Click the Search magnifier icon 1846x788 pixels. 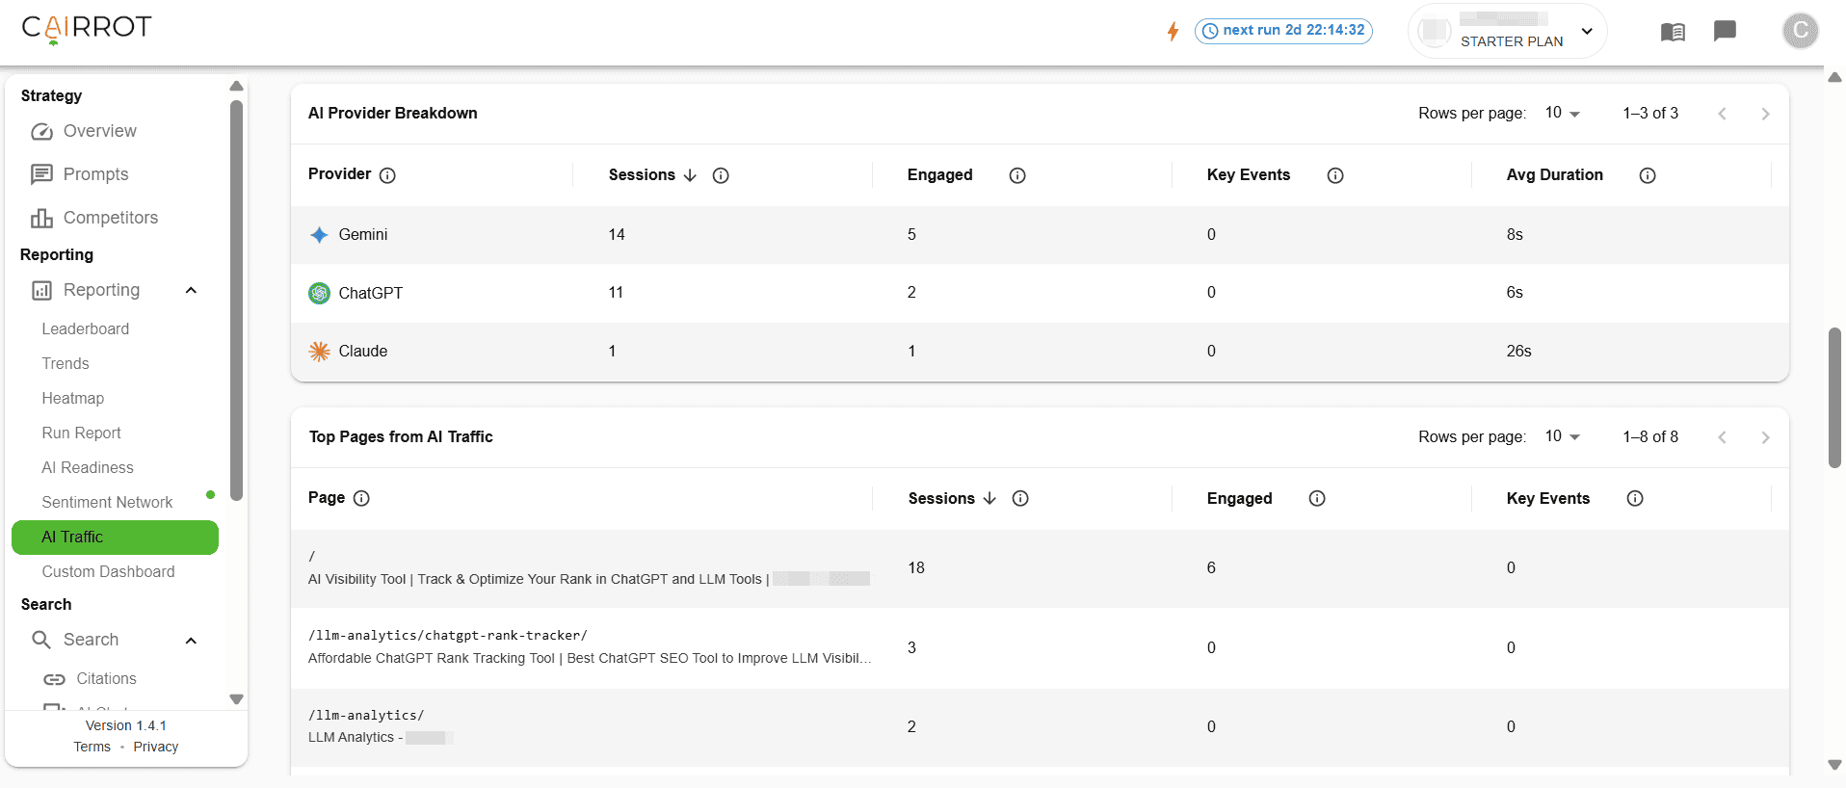(41, 640)
